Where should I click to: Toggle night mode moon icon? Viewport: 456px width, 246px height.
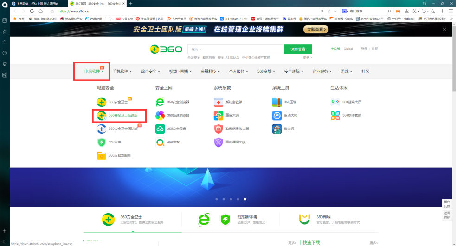pos(434,11)
